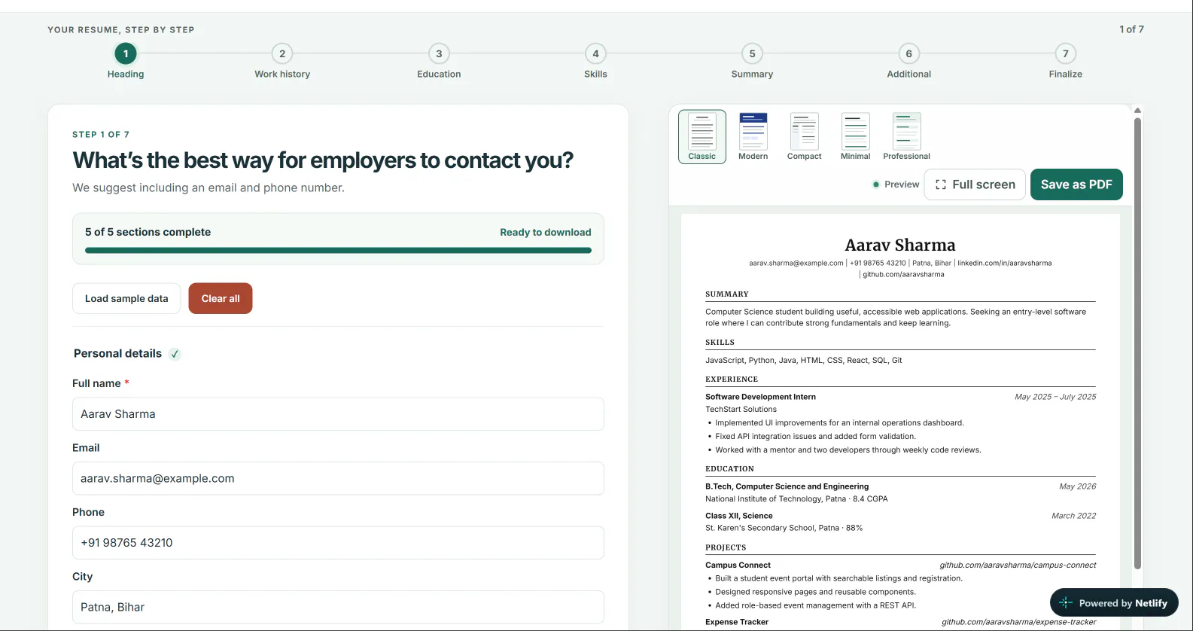Click the Email input field
This screenshot has height=631, width=1193.
point(338,478)
